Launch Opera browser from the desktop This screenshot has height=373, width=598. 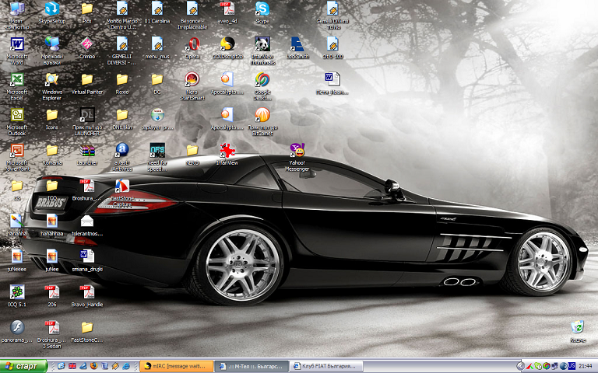click(192, 44)
